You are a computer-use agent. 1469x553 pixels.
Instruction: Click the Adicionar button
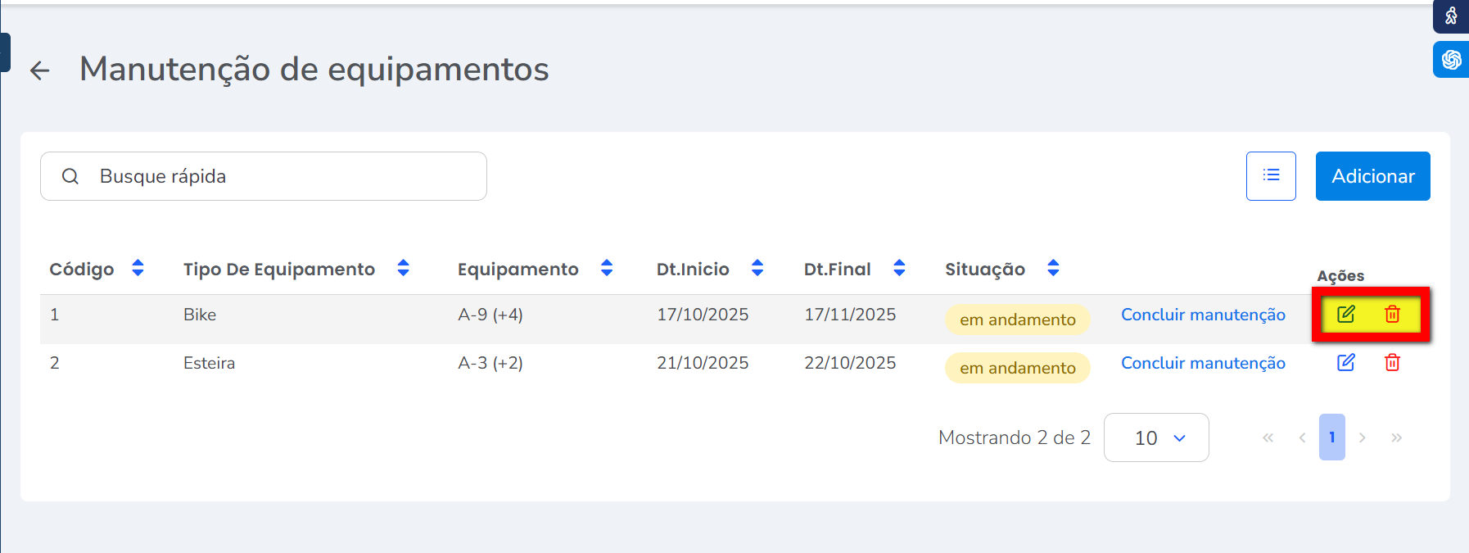[x=1372, y=176]
